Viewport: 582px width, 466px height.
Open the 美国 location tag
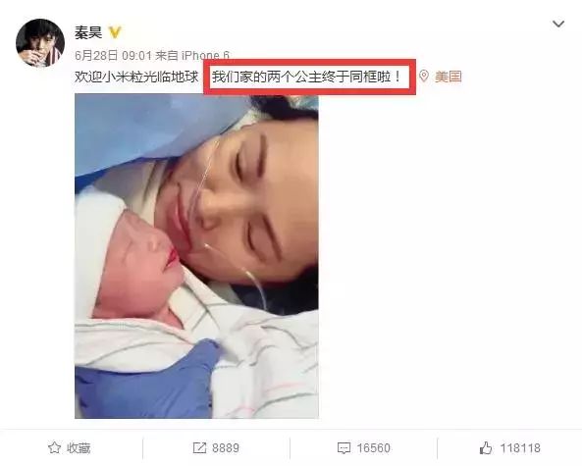click(449, 77)
